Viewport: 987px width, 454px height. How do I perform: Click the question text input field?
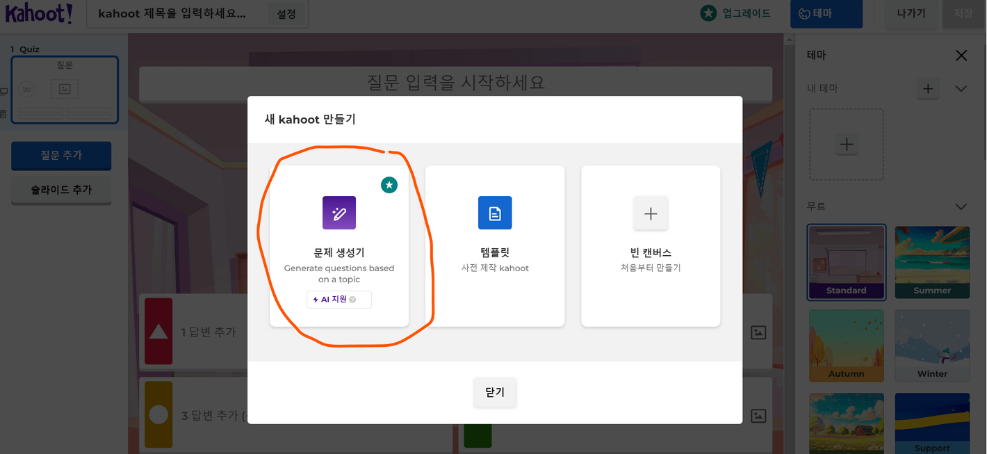pos(455,83)
